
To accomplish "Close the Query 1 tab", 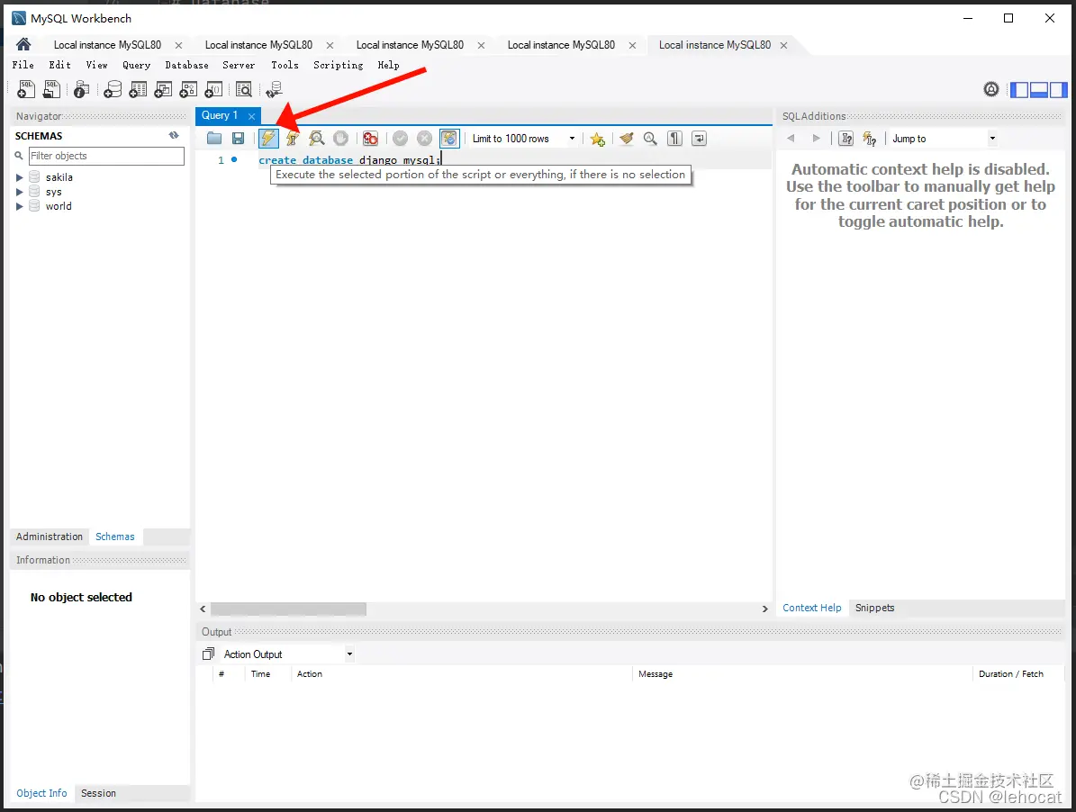I will 252,116.
